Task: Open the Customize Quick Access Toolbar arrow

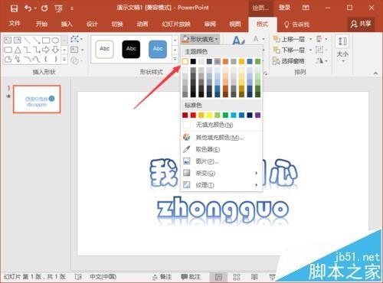Action: pyautogui.click(x=72, y=8)
